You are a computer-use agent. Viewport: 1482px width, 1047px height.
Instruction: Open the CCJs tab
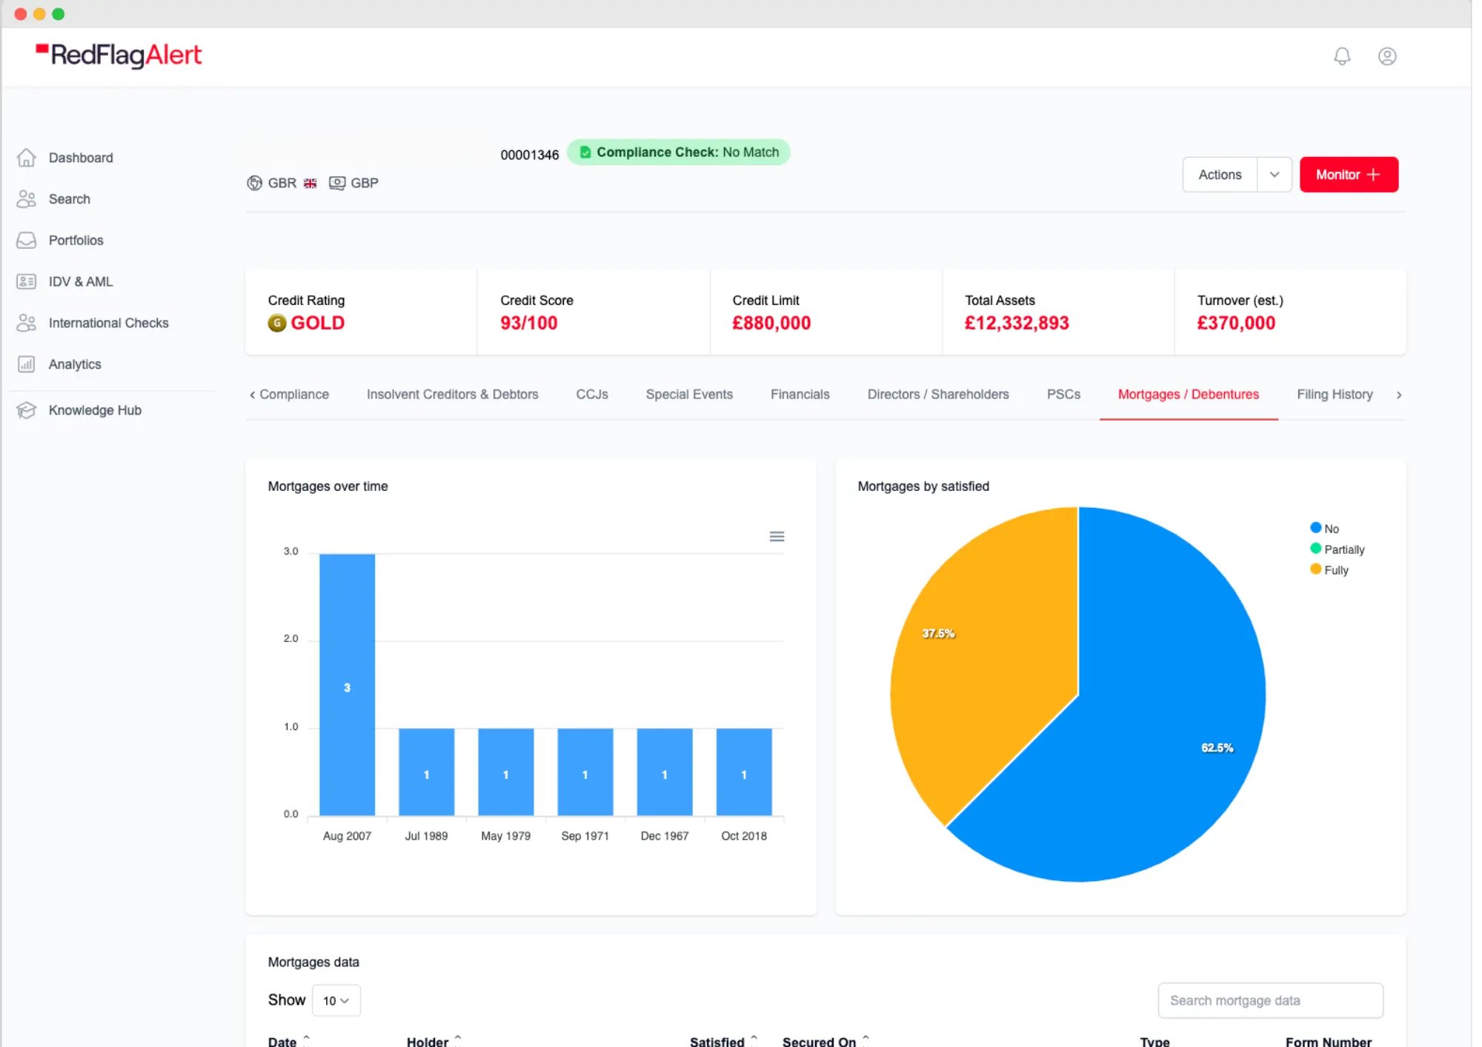[592, 395]
